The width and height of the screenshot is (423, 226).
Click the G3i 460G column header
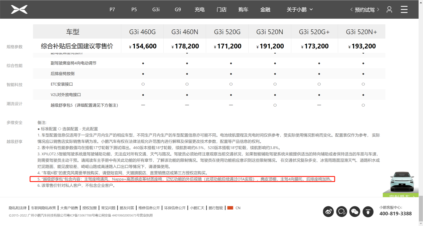143,32
